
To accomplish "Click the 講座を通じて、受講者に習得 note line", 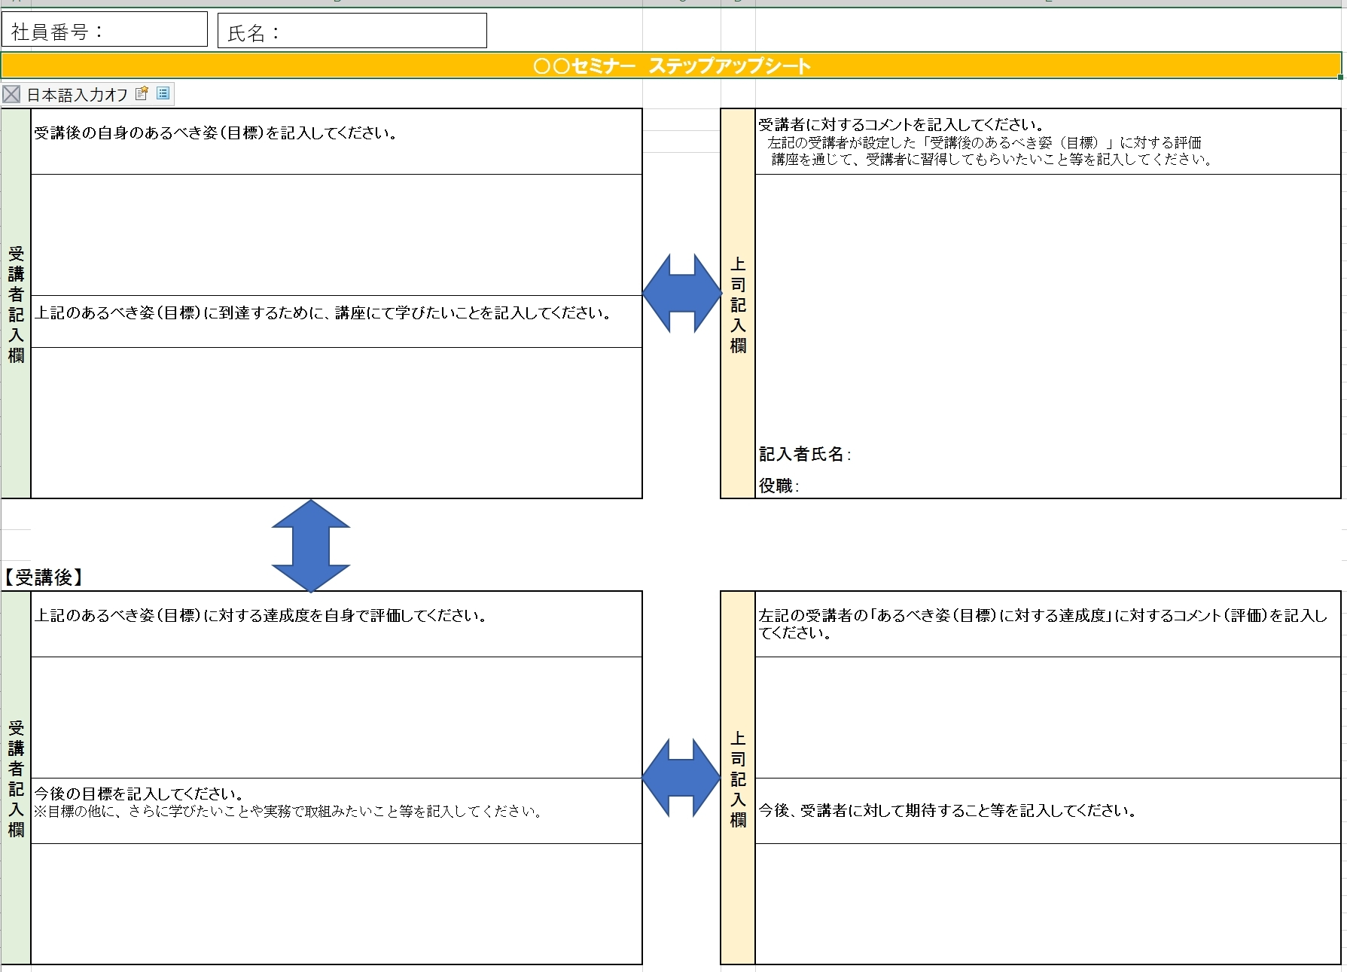I will tap(992, 160).
